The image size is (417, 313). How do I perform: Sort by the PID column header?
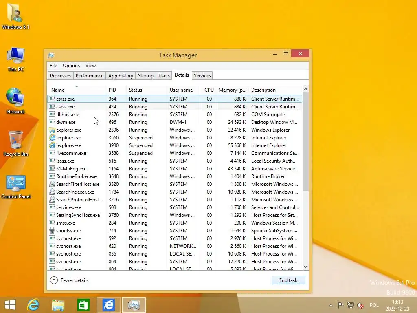(116, 90)
